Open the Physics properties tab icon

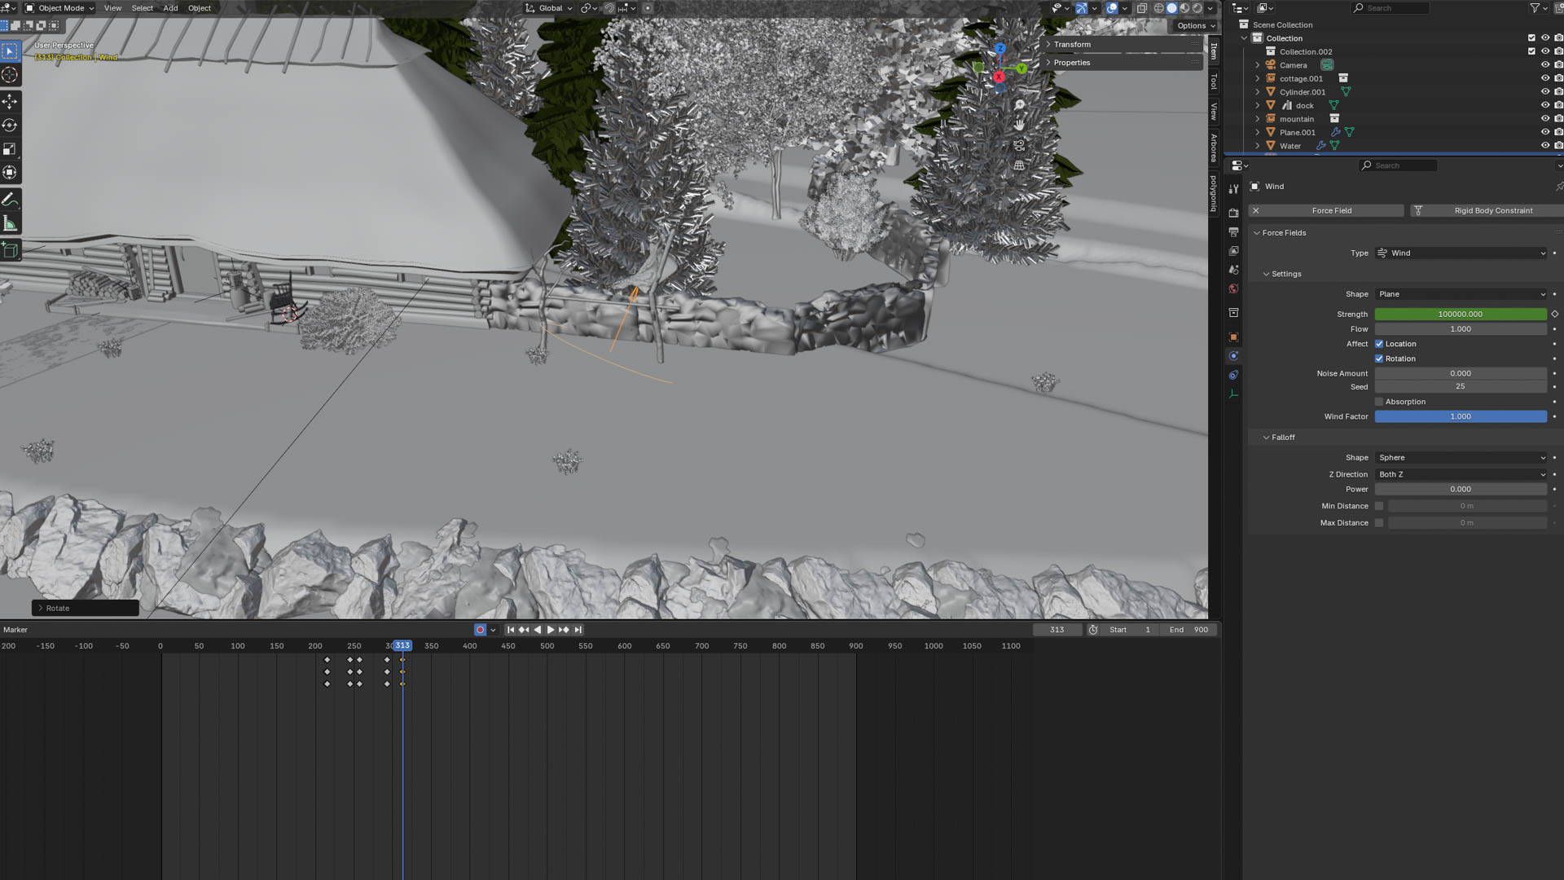1233,356
